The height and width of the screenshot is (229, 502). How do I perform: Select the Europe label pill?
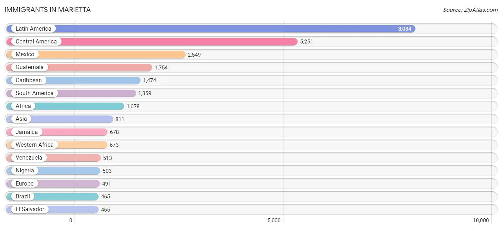pyautogui.click(x=24, y=184)
